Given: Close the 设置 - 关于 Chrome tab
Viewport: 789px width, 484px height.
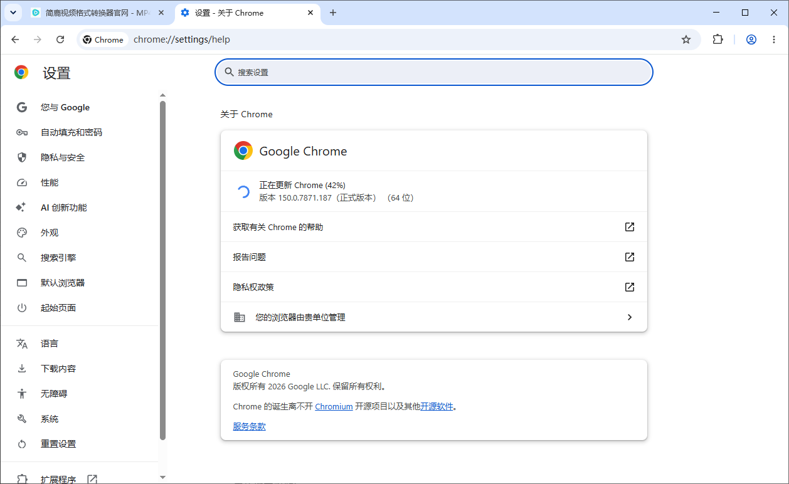Looking at the screenshot, I should click(x=310, y=13).
